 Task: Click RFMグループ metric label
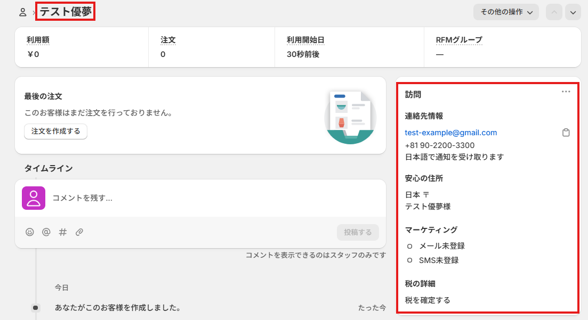tap(459, 40)
